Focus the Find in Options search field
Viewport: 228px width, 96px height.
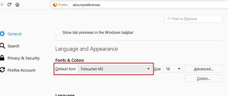(193, 19)
